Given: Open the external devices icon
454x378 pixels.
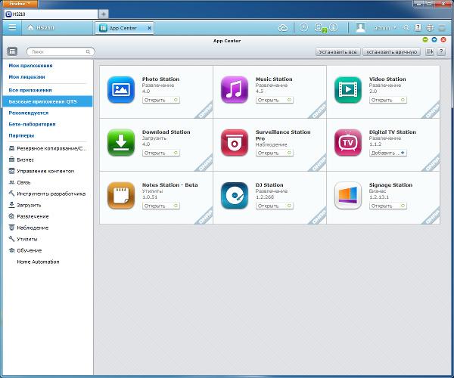Looking at the screenshot, I should click(319, 28).
